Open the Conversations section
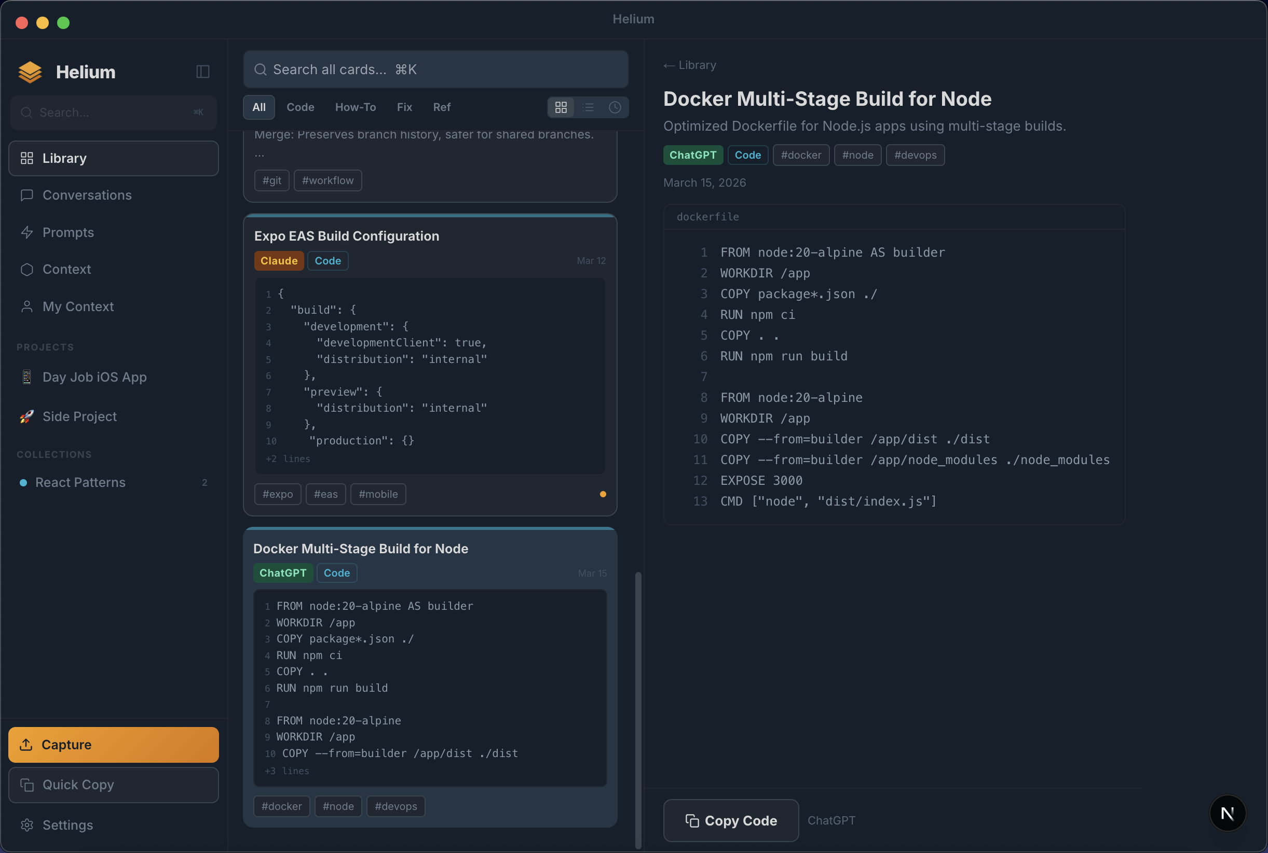Screen dimensions: 1268x853 tap(87, 195)
